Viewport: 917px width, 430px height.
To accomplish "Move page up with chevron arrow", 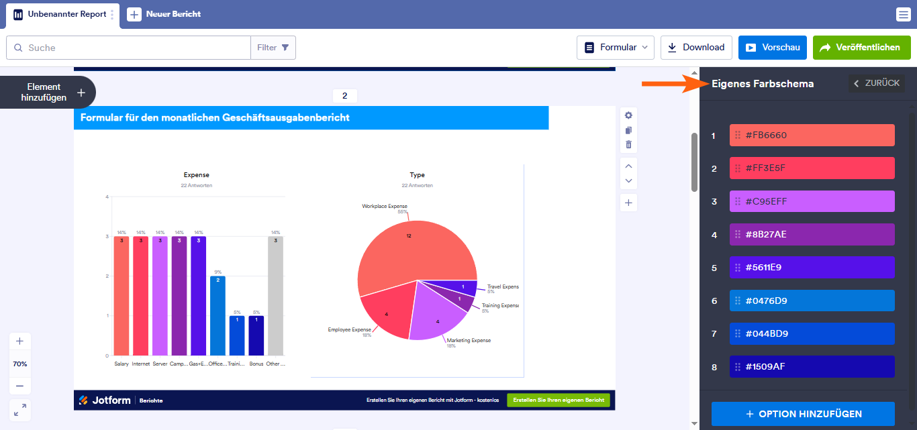I will pyautogui.click(x=628, y=166).
